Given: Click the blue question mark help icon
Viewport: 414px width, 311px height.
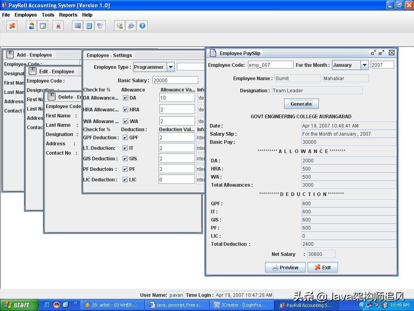Looking at the screenshot, I should point(142,26).
